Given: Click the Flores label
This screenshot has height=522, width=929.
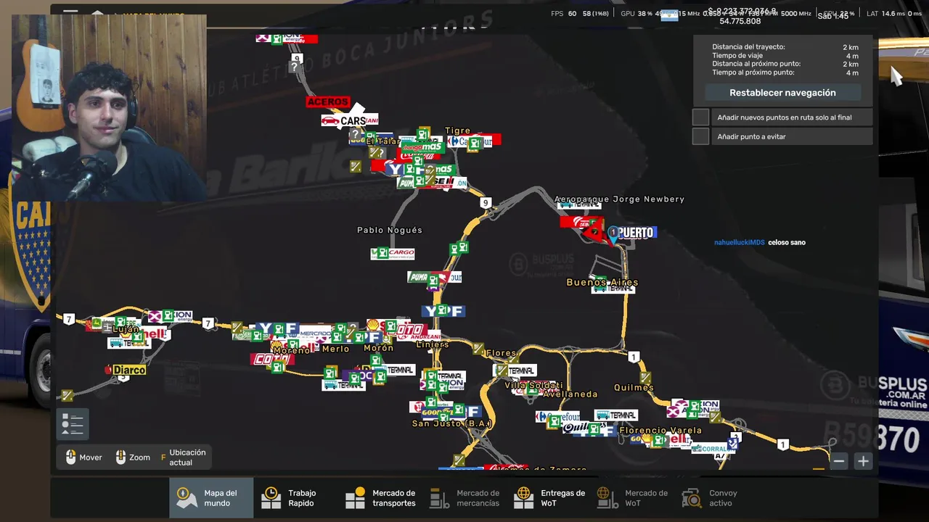Looking at the screenshot, I should coord(501,353).
